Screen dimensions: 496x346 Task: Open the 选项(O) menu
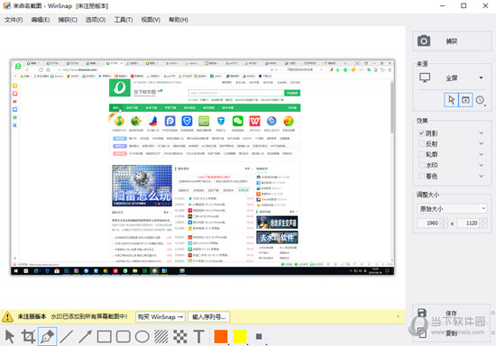[x=96, y=20]
